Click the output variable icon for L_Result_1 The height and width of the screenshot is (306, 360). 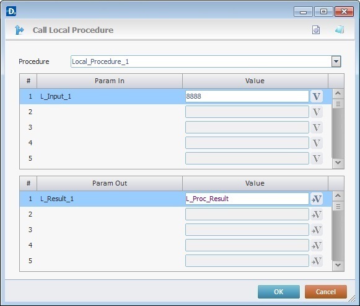[x=317, y=199]
